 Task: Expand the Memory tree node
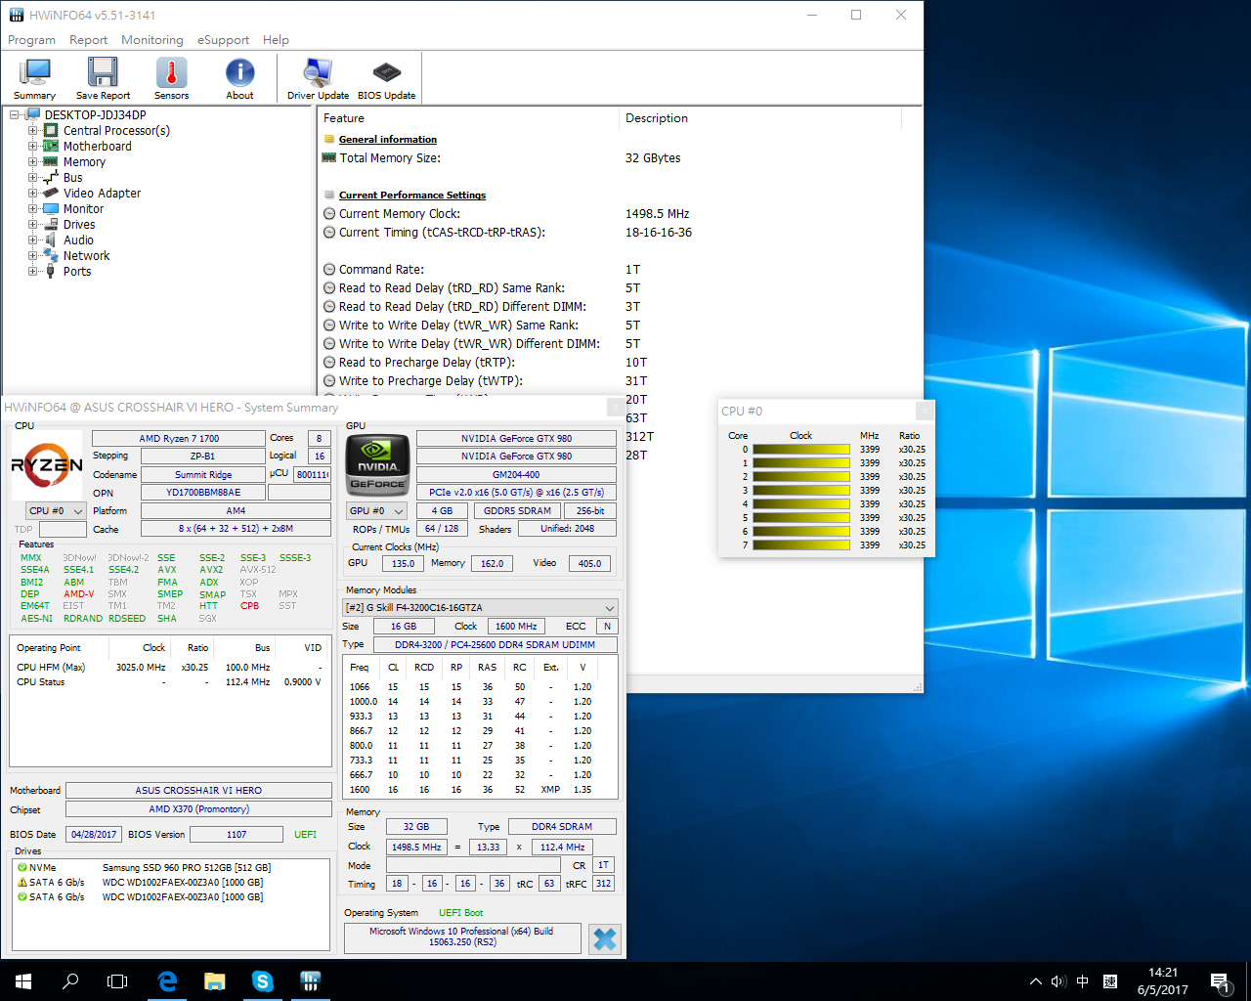32,161
